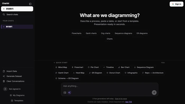185x104 pixels.
Task: Collapse the sidebar with the panel icon
Action: [x=30, y=4]
